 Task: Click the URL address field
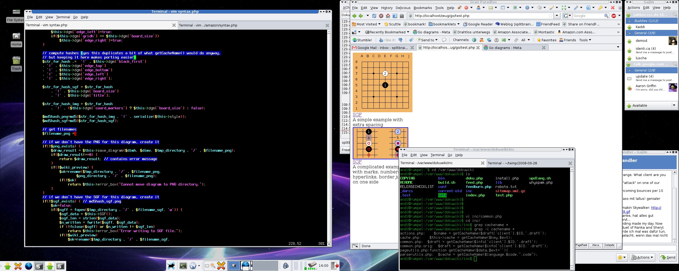click(x=480, y=16)
